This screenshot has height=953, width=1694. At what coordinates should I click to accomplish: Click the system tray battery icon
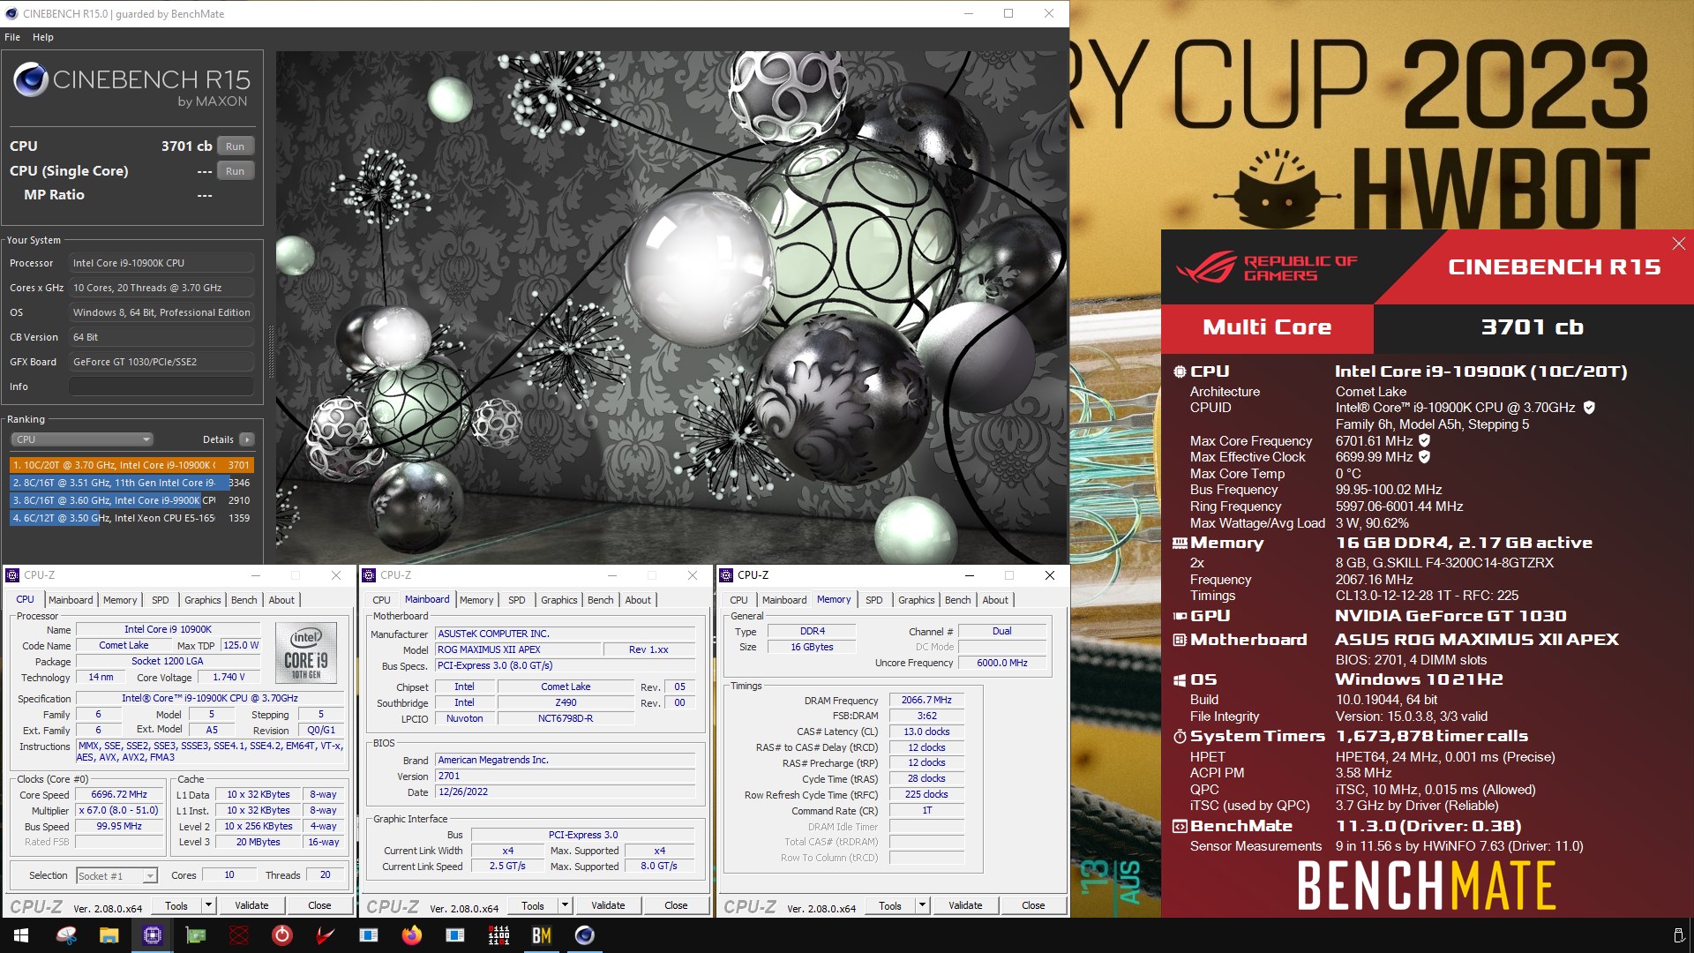click(1678, 935)
